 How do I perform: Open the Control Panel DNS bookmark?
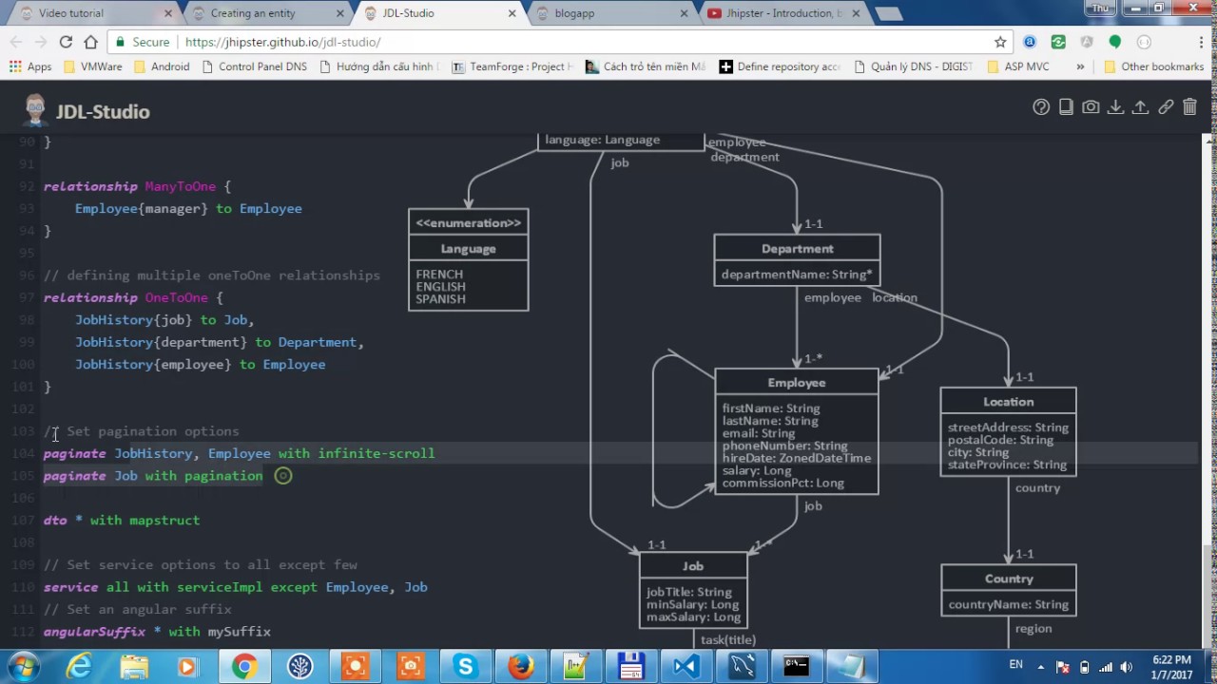coord(254,66)
